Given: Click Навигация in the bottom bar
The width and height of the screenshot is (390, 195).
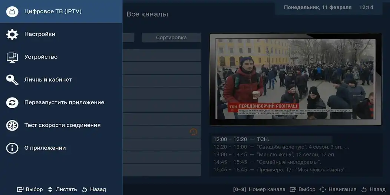Looking at the screenshot, I should point(342,189).
